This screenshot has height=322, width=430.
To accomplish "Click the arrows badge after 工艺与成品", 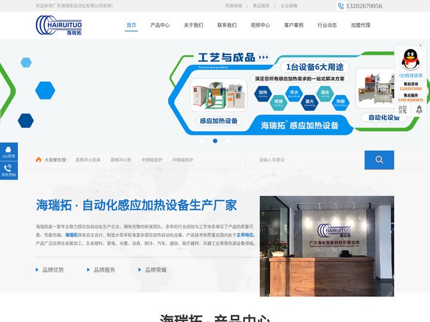I will click(263, 57).
